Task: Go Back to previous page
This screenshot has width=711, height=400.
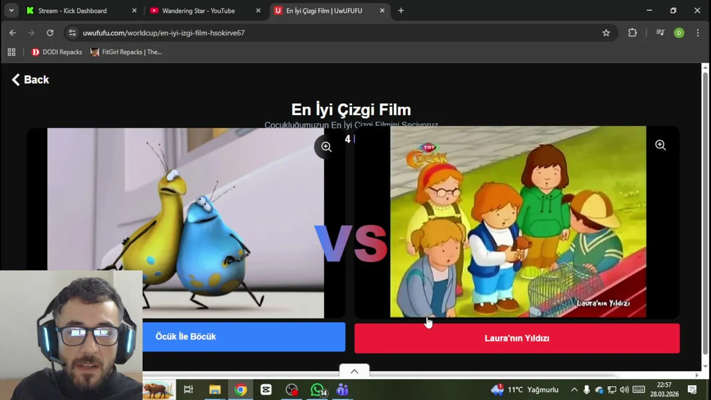Action: click(x=31, y=79)
